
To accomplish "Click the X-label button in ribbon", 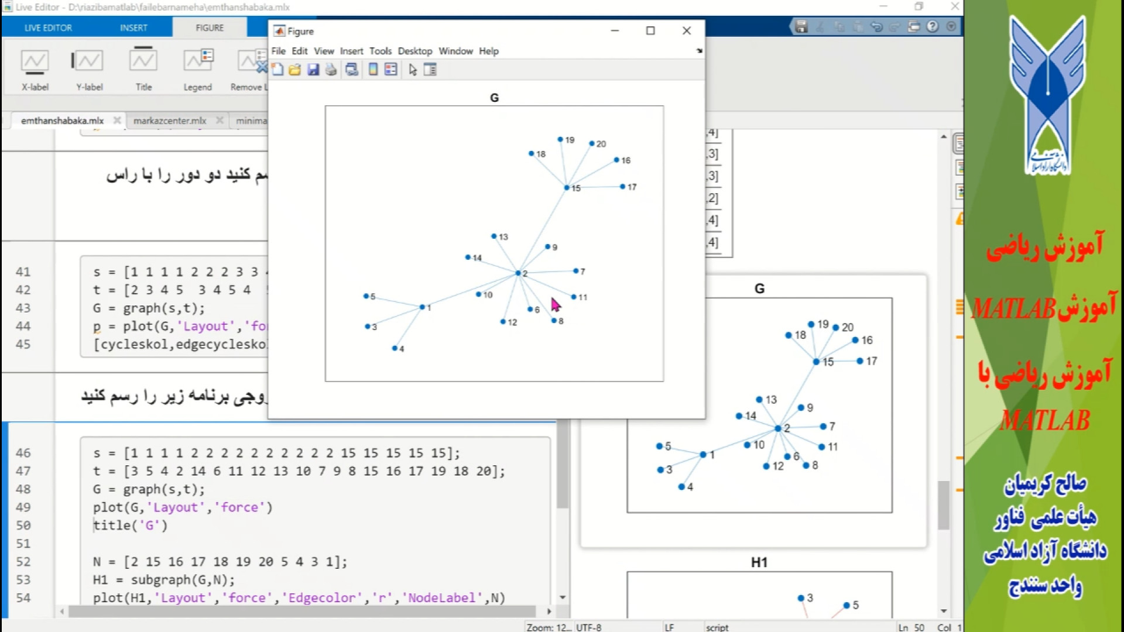I will (x=35, y=70).
